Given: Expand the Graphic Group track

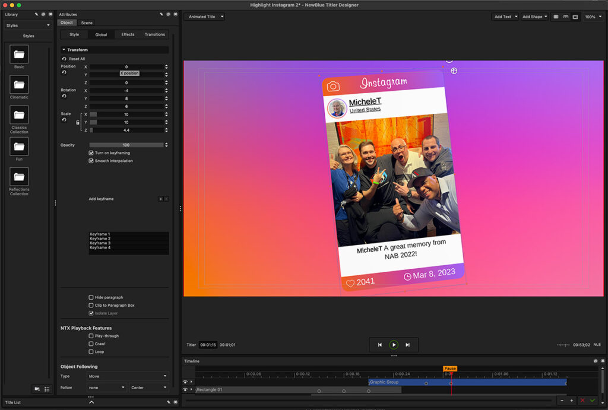Looking at the screenshot, I should click(x=192, y=382).
